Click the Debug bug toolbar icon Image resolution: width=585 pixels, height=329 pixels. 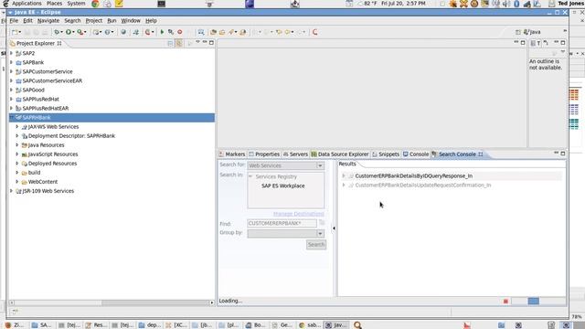[57, 32]
